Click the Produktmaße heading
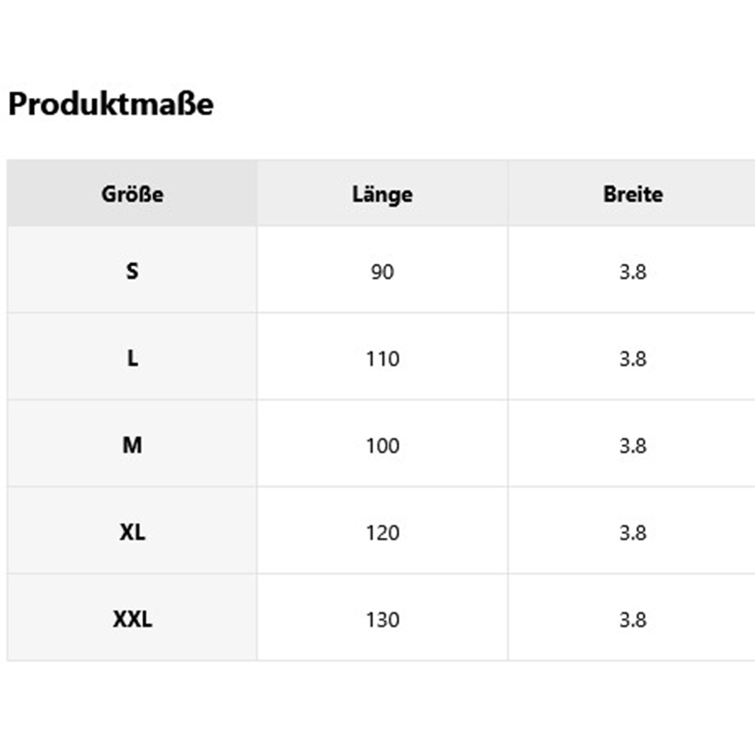Viewport: 755px width, 755px height. [111, 104]
